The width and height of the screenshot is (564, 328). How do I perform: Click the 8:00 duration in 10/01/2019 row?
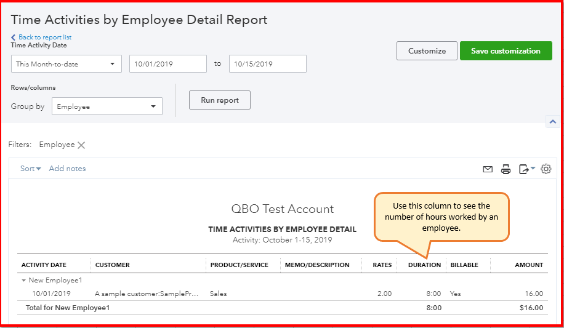click(433, 294)
